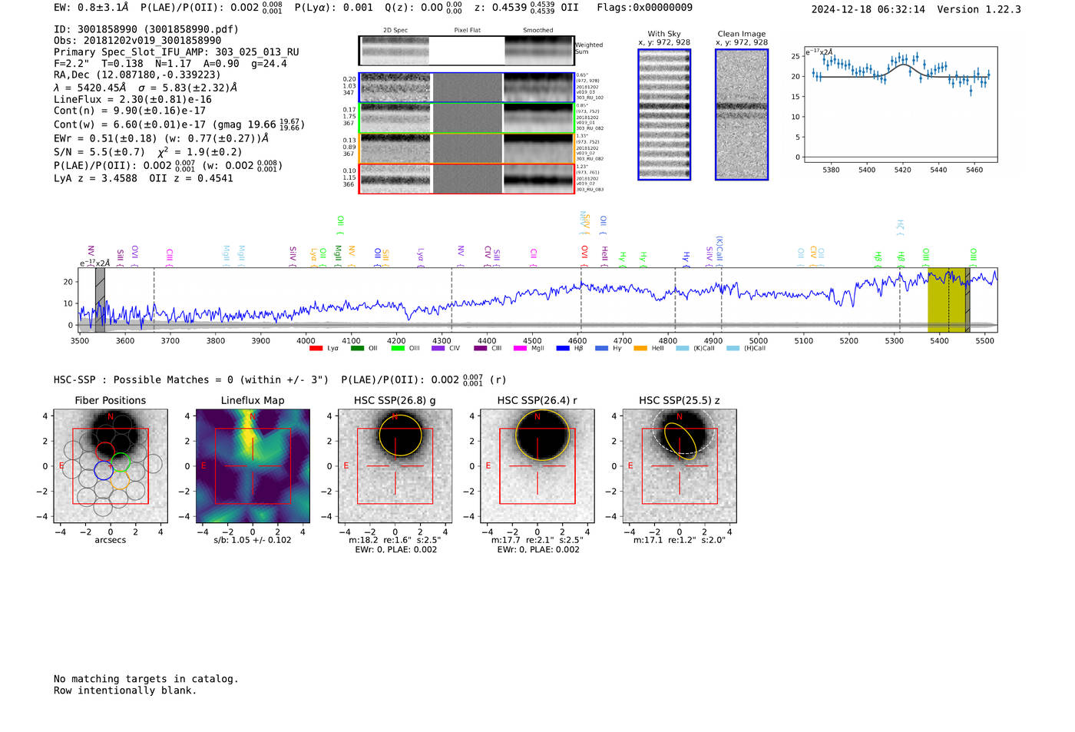The height and width of the screenshot is (732, 1075).
Task: Select the red-bordered 2D spectrum row
Action: 466,178
